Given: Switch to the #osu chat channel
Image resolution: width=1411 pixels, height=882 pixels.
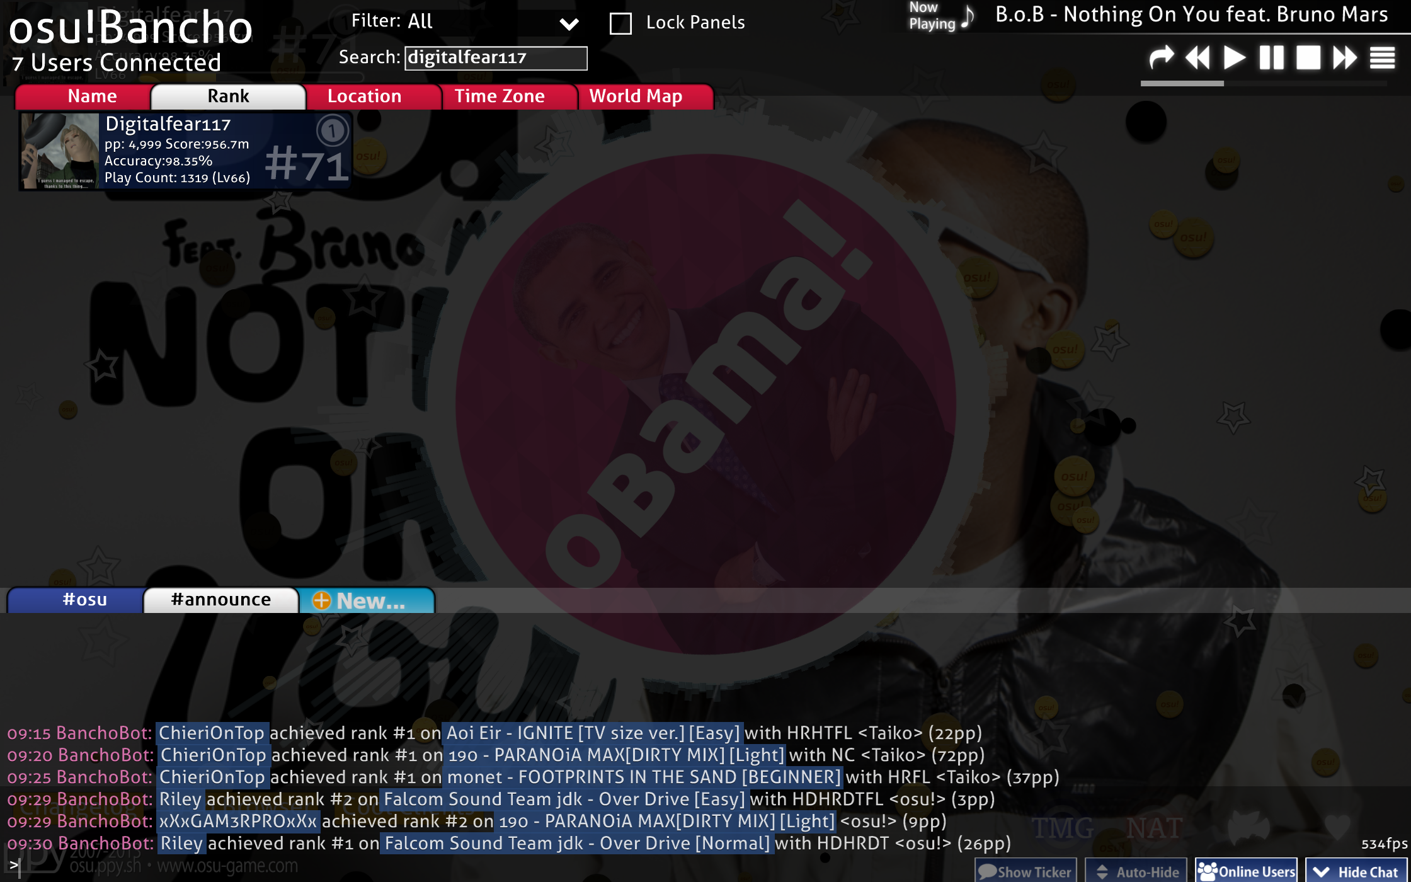Looking at the screenshot, I should 84,600.
